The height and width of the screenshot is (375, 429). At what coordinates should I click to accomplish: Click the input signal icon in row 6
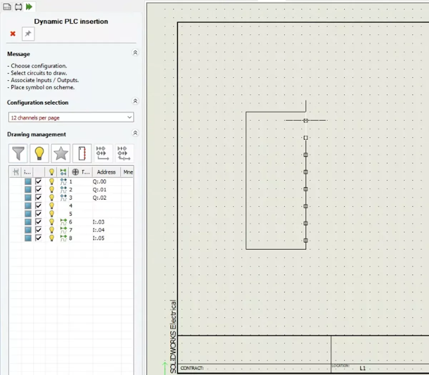tap(63, 222)
